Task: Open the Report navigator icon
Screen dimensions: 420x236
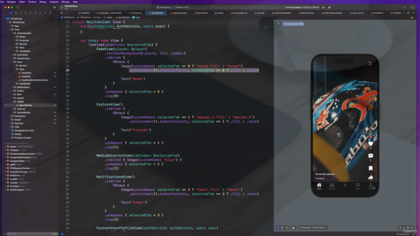Action: point(50,13)
